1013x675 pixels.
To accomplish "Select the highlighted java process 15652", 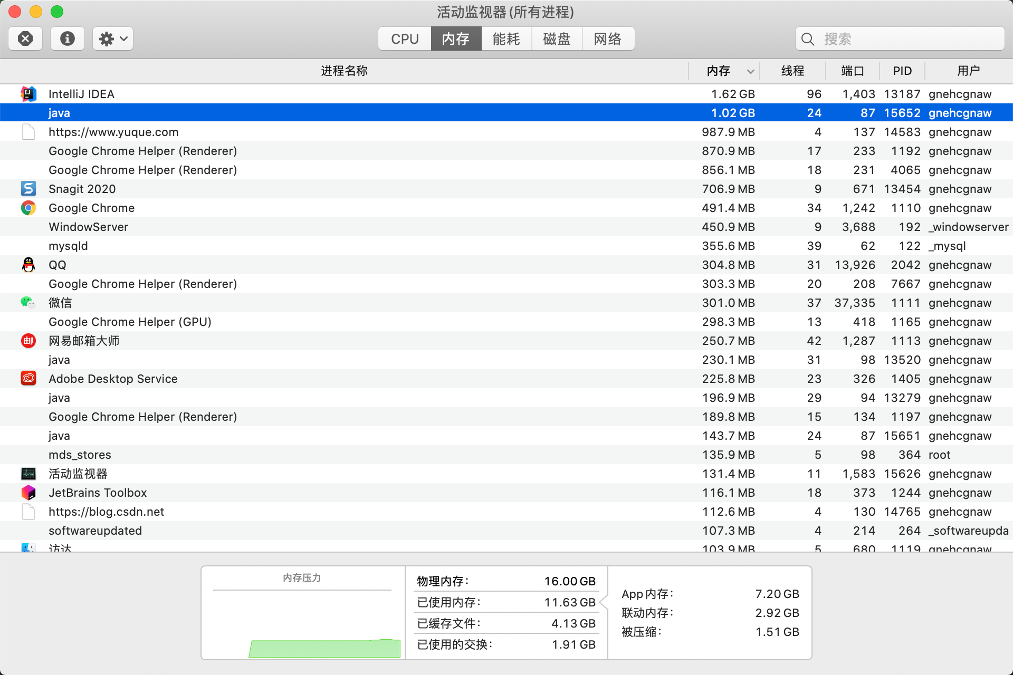I will [x=506, y=113].
